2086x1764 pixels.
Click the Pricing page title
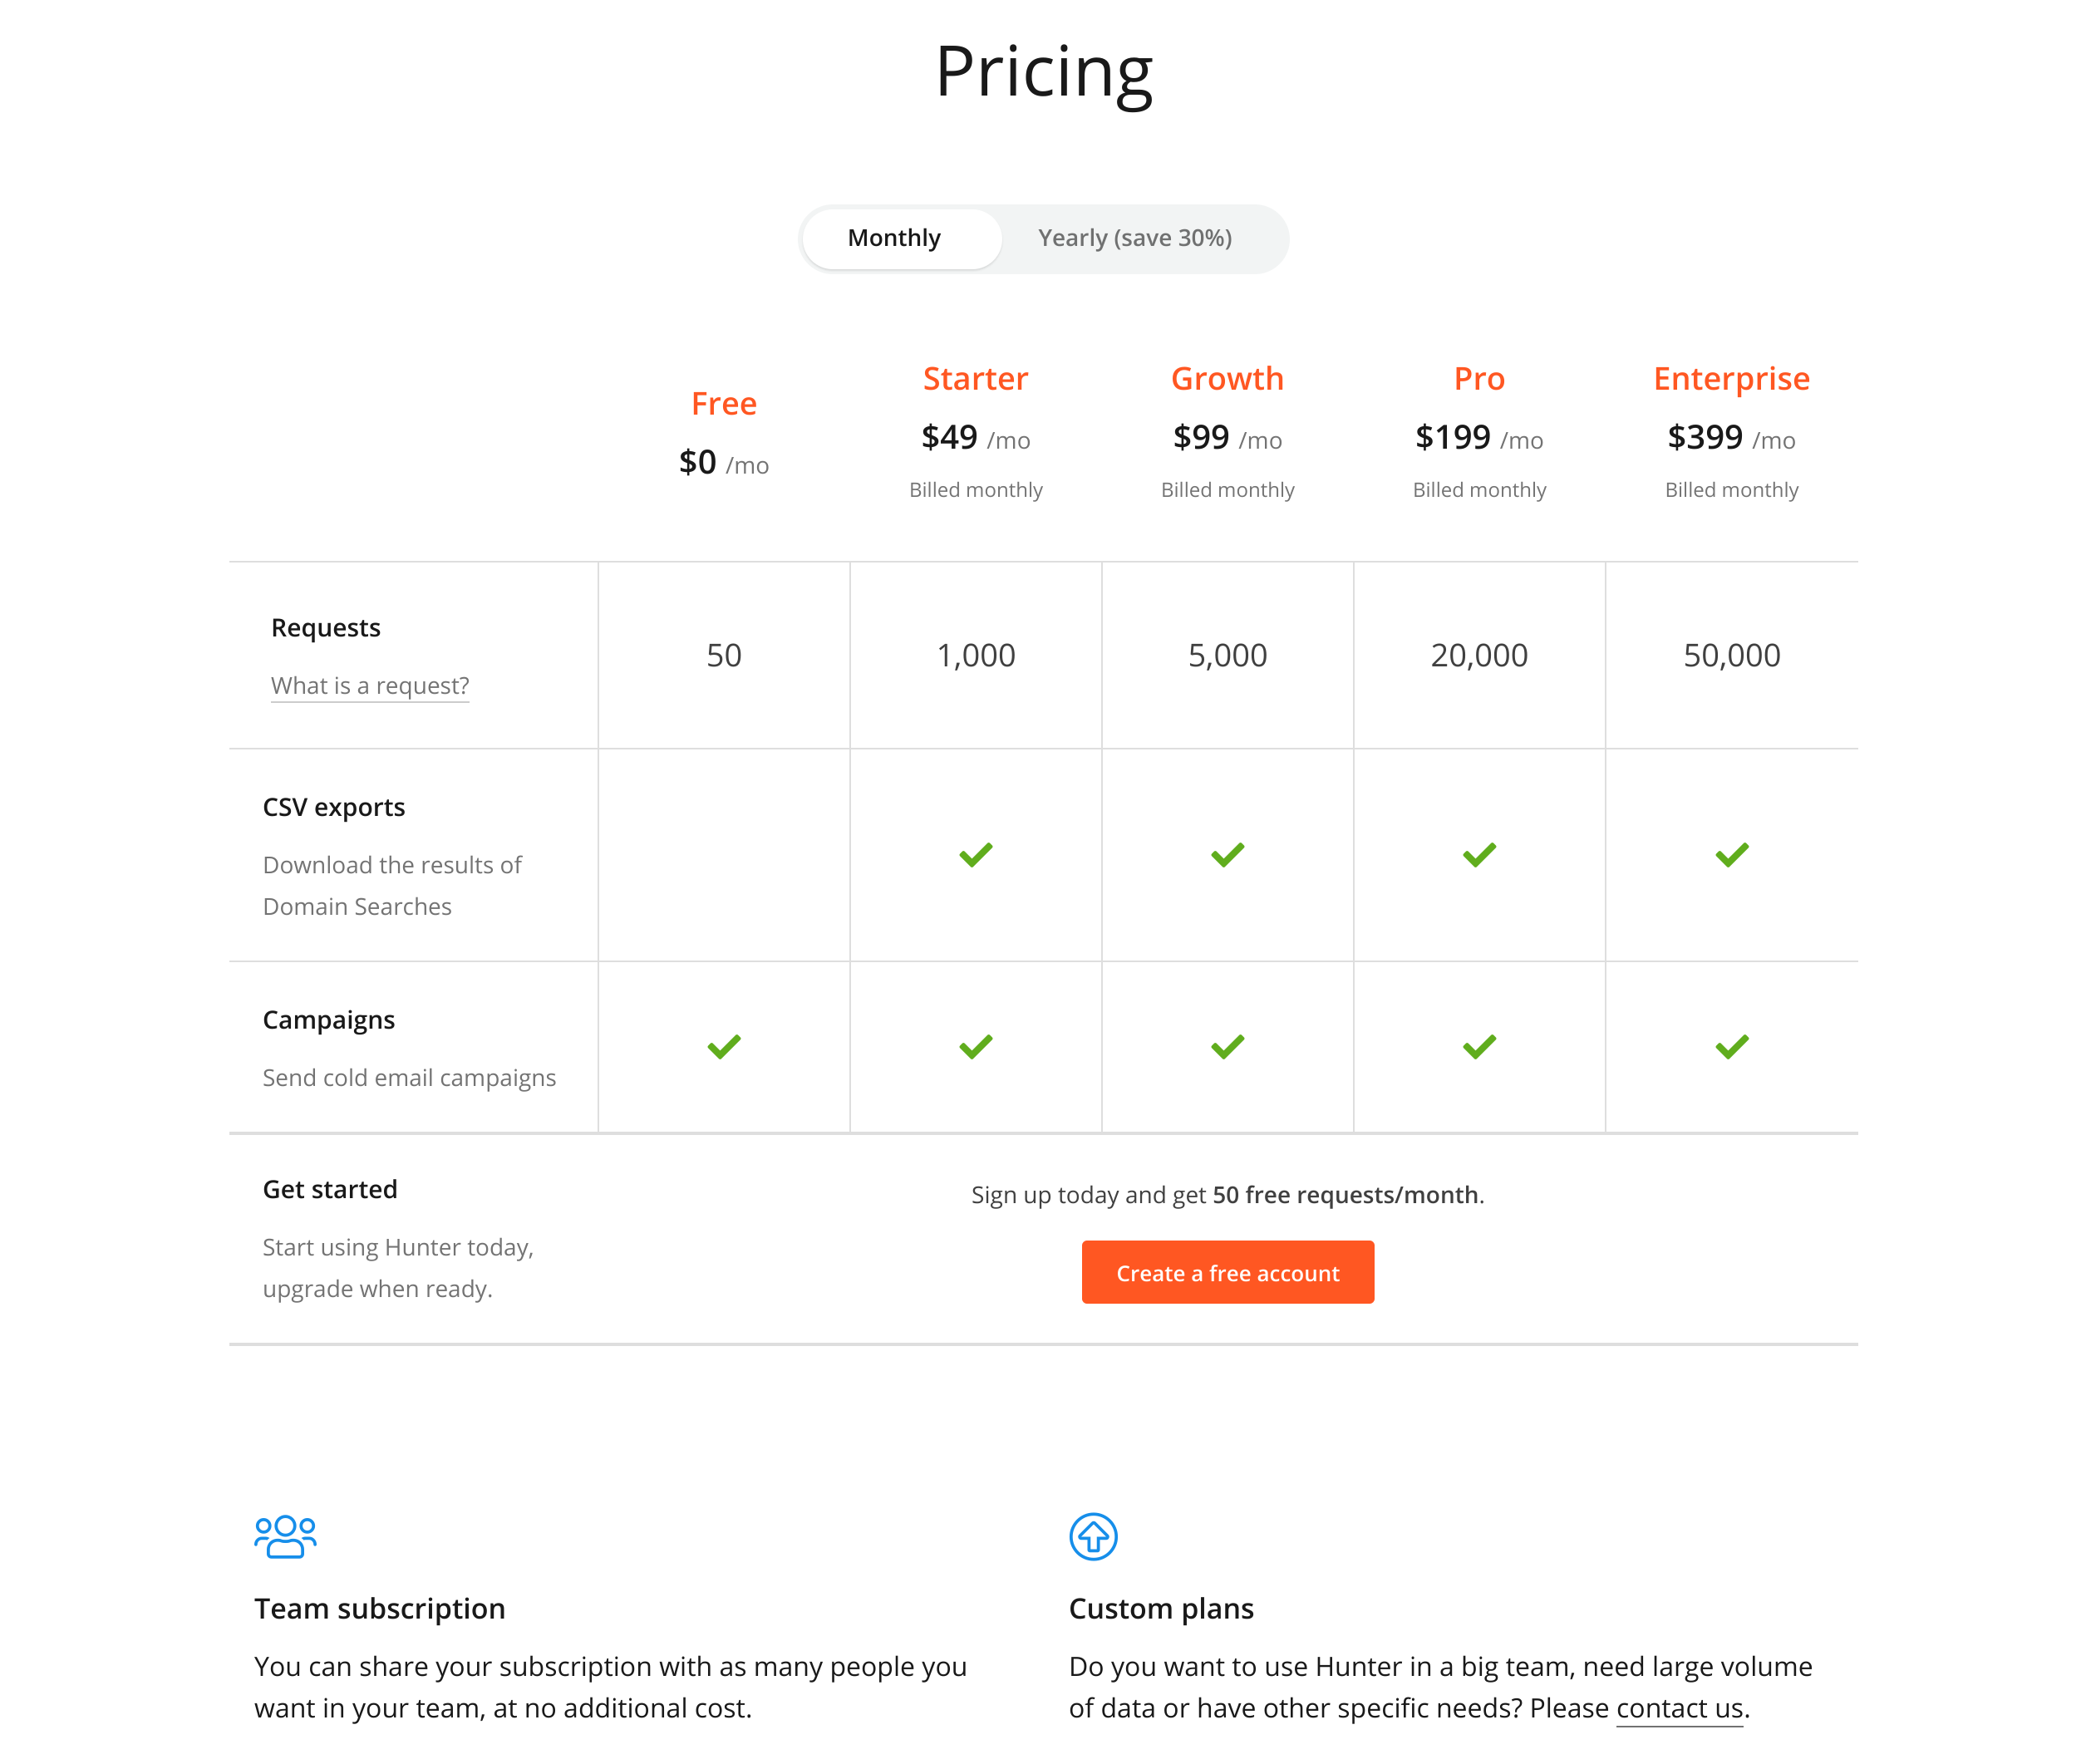pyautogui.click(x=1043, y=73)
